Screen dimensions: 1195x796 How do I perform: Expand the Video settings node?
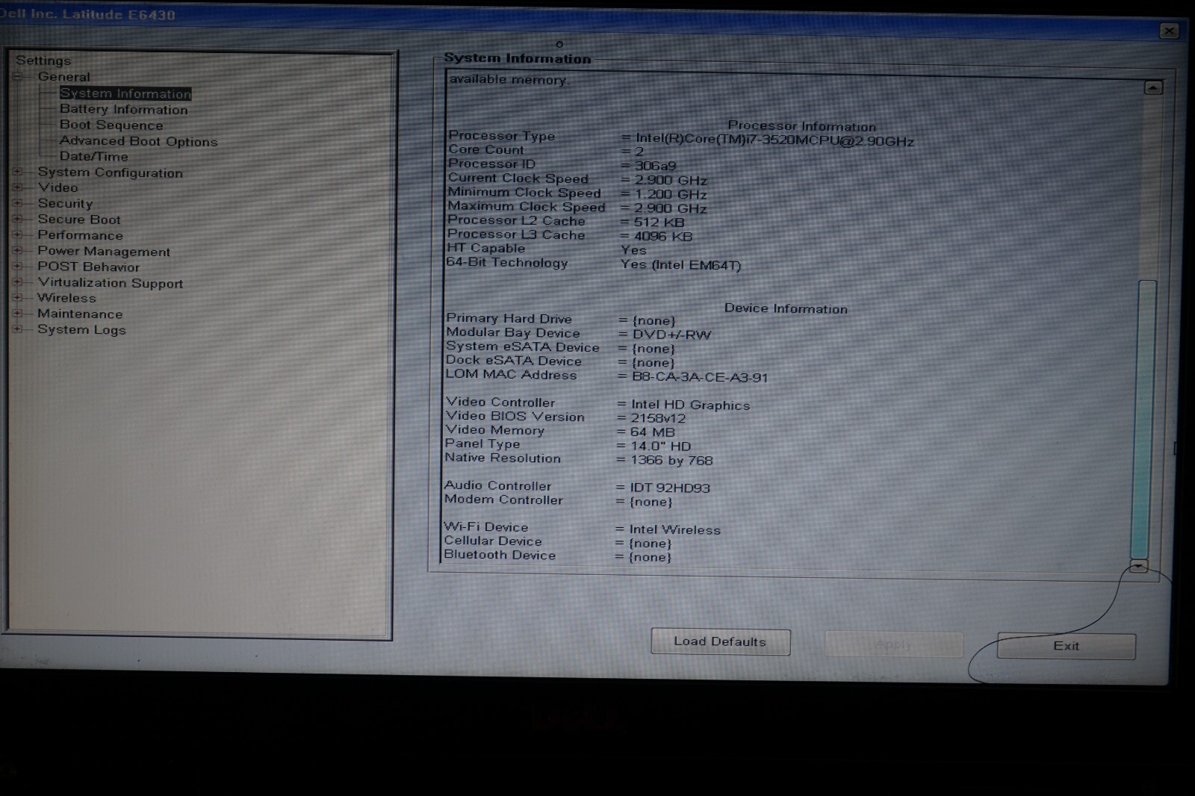point(18,187)
